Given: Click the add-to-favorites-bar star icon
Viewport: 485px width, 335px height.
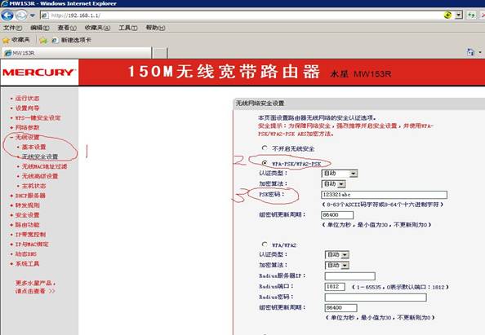Looking at the screenshot, I should 43,41.
